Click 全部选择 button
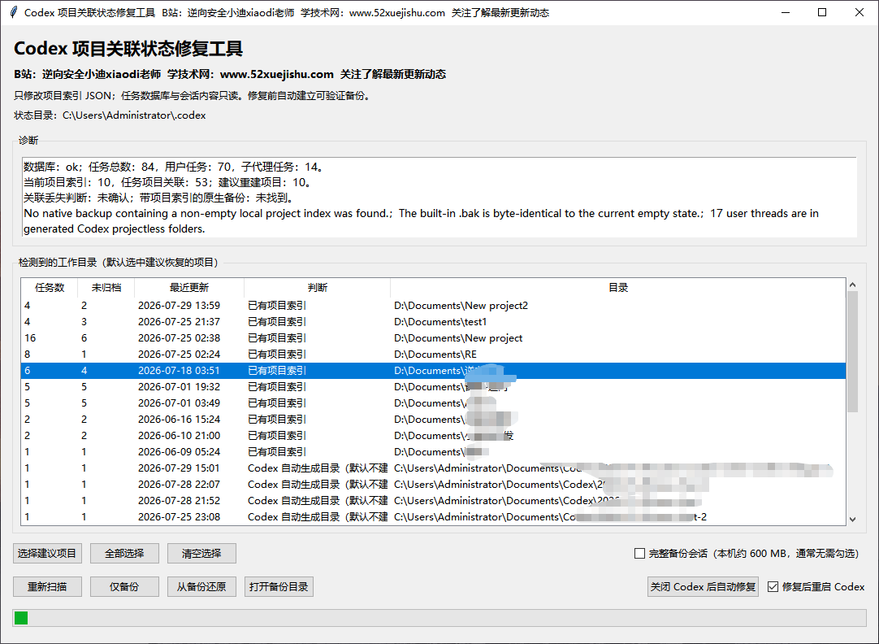This screenshot has width=879, height=644. pos(124,554)
